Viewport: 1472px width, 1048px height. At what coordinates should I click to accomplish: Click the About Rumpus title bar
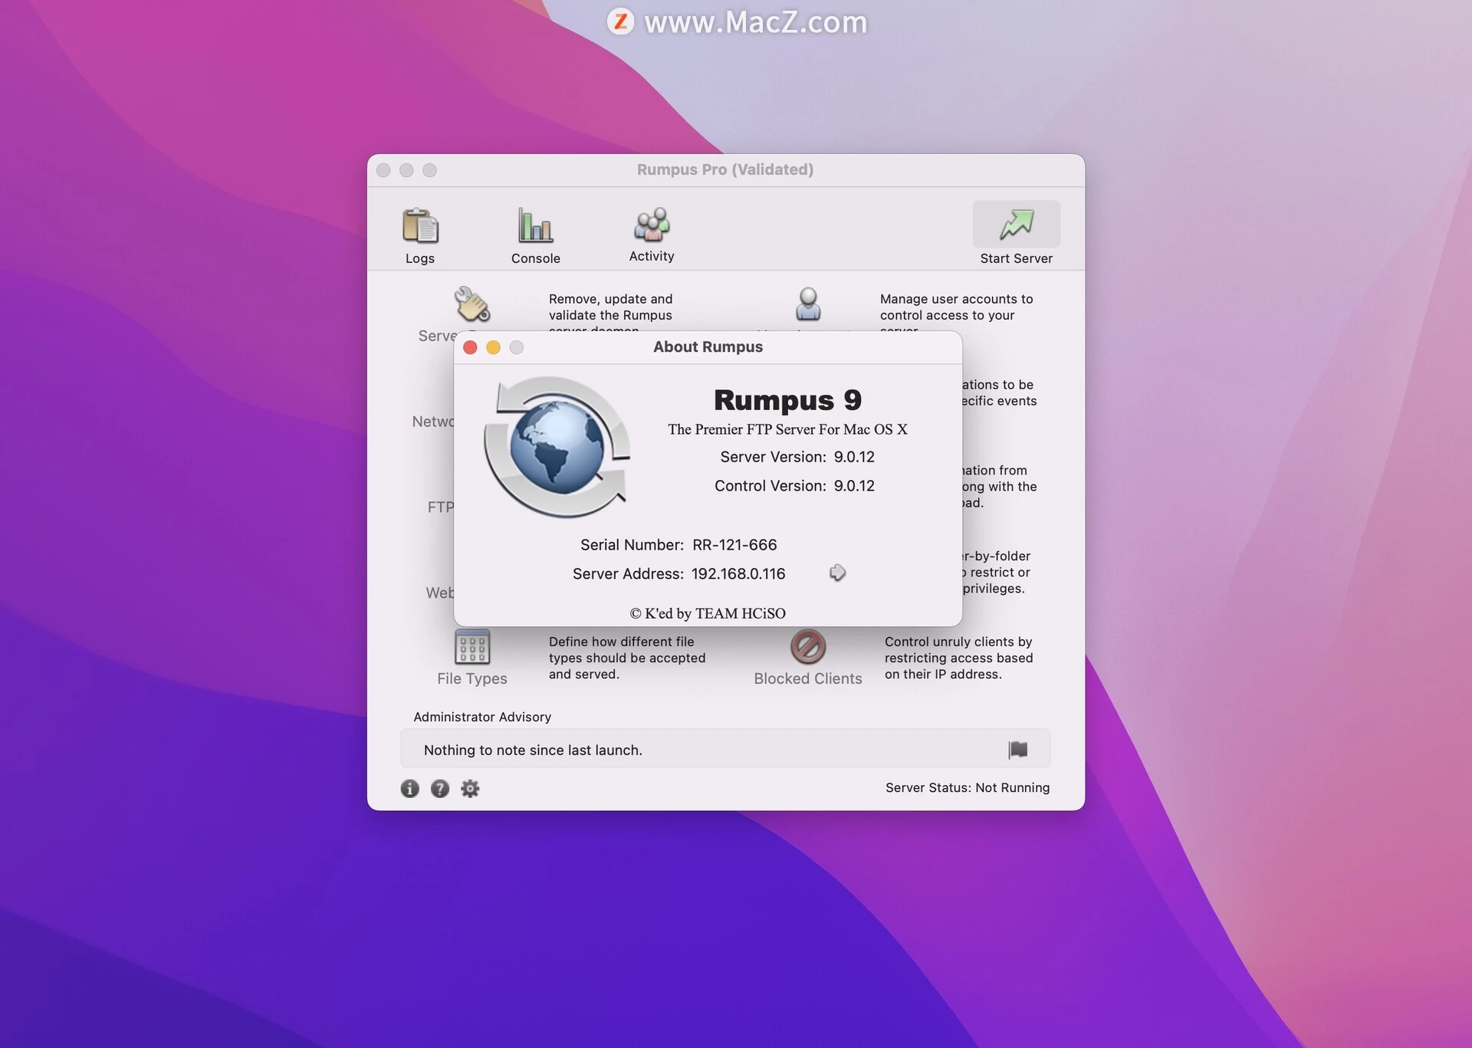708,347
